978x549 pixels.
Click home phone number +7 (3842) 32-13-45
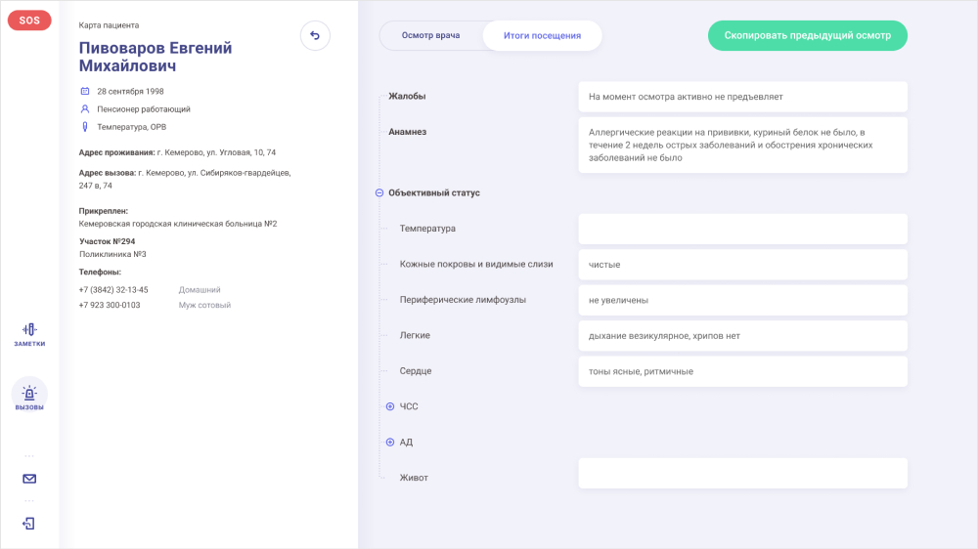113,290
